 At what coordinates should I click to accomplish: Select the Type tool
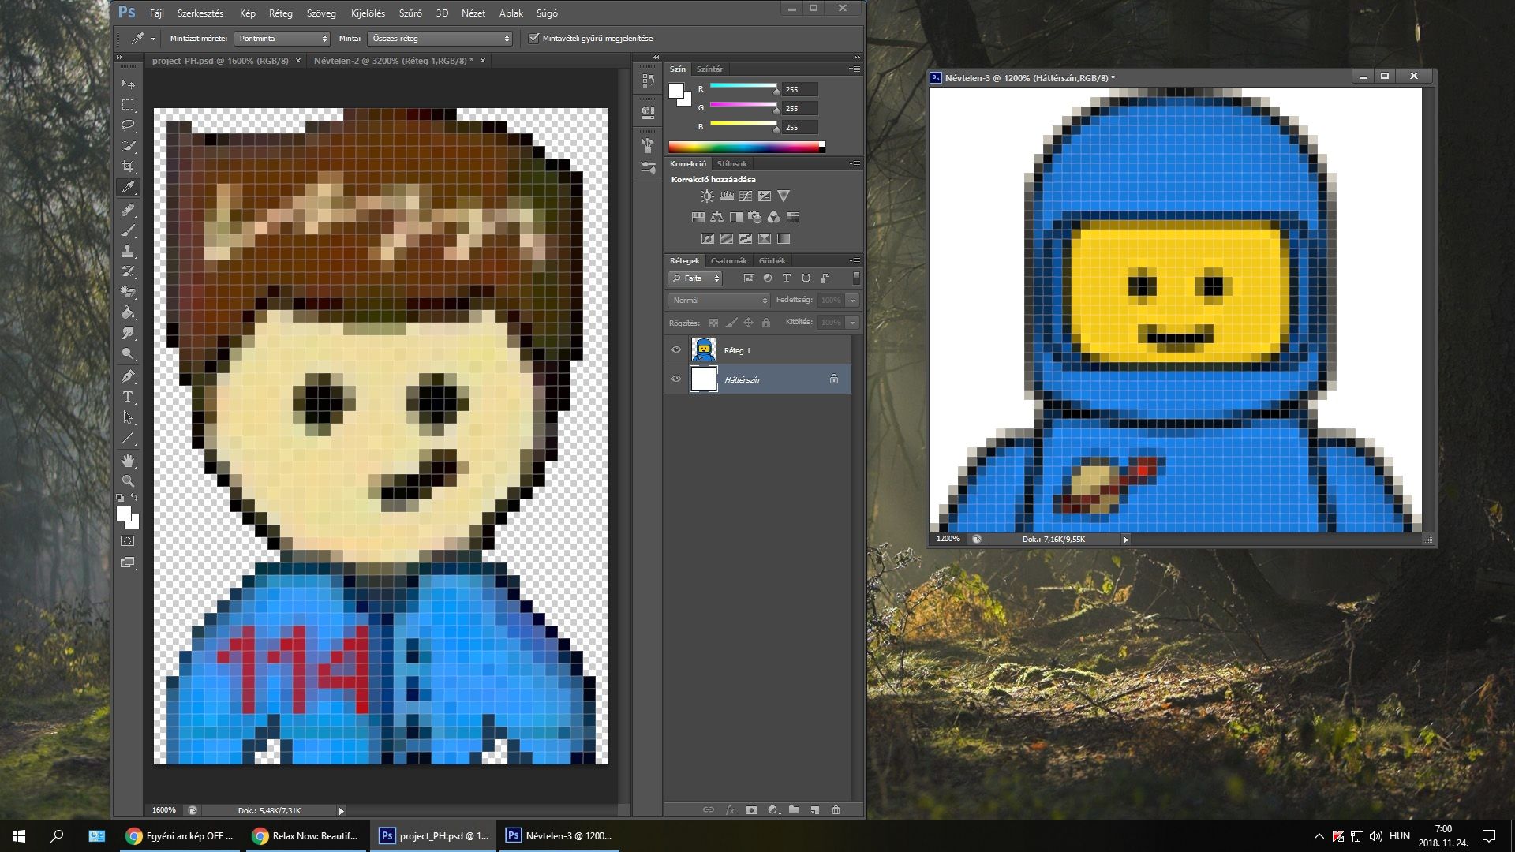coord(128,397)
